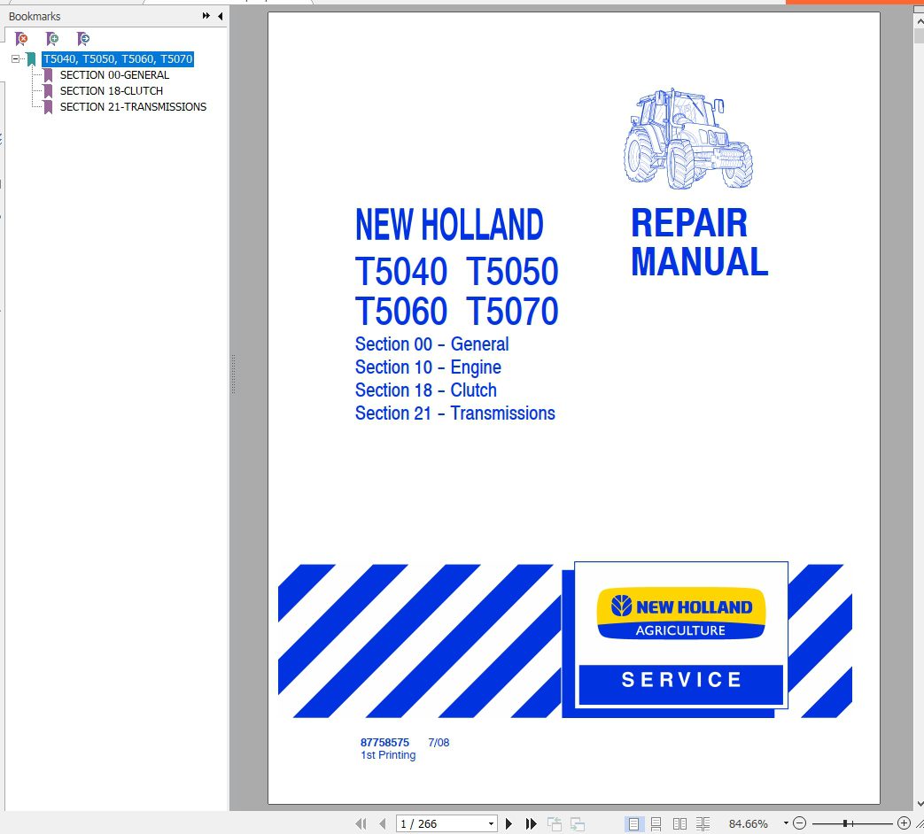Click the T5060 model text
Image resolution: width=924 pixels, height=834 pixels.
click(x=400, y=311)
